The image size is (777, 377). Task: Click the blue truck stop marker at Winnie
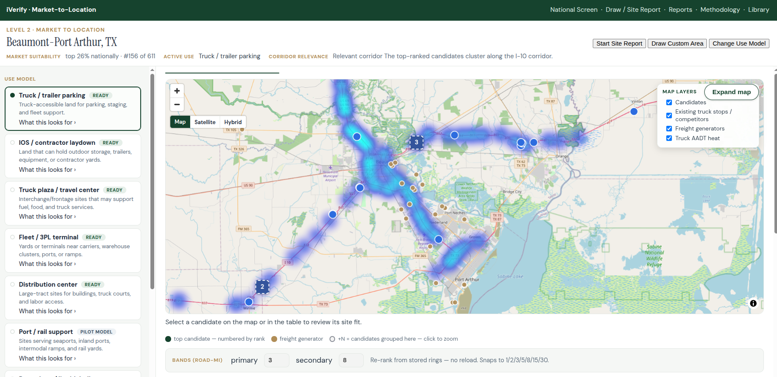(249, 302)
